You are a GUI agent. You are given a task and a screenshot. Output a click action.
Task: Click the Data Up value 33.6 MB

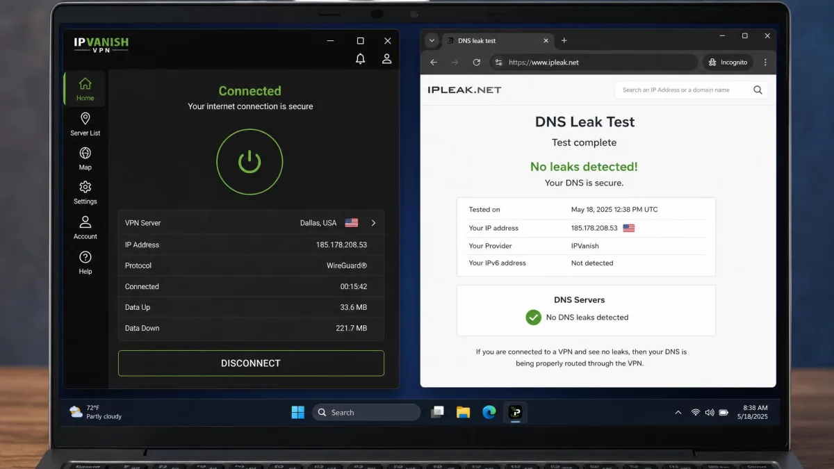353,307
